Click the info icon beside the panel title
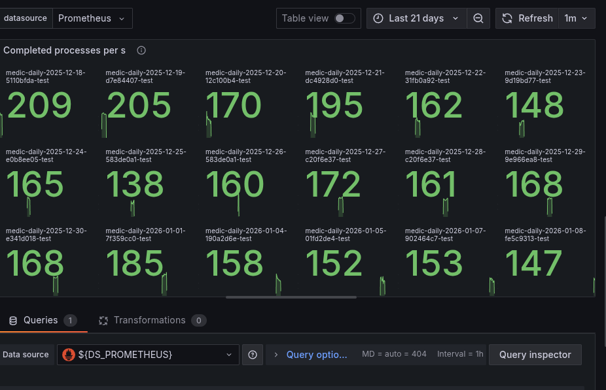 [x=141, y=50]
